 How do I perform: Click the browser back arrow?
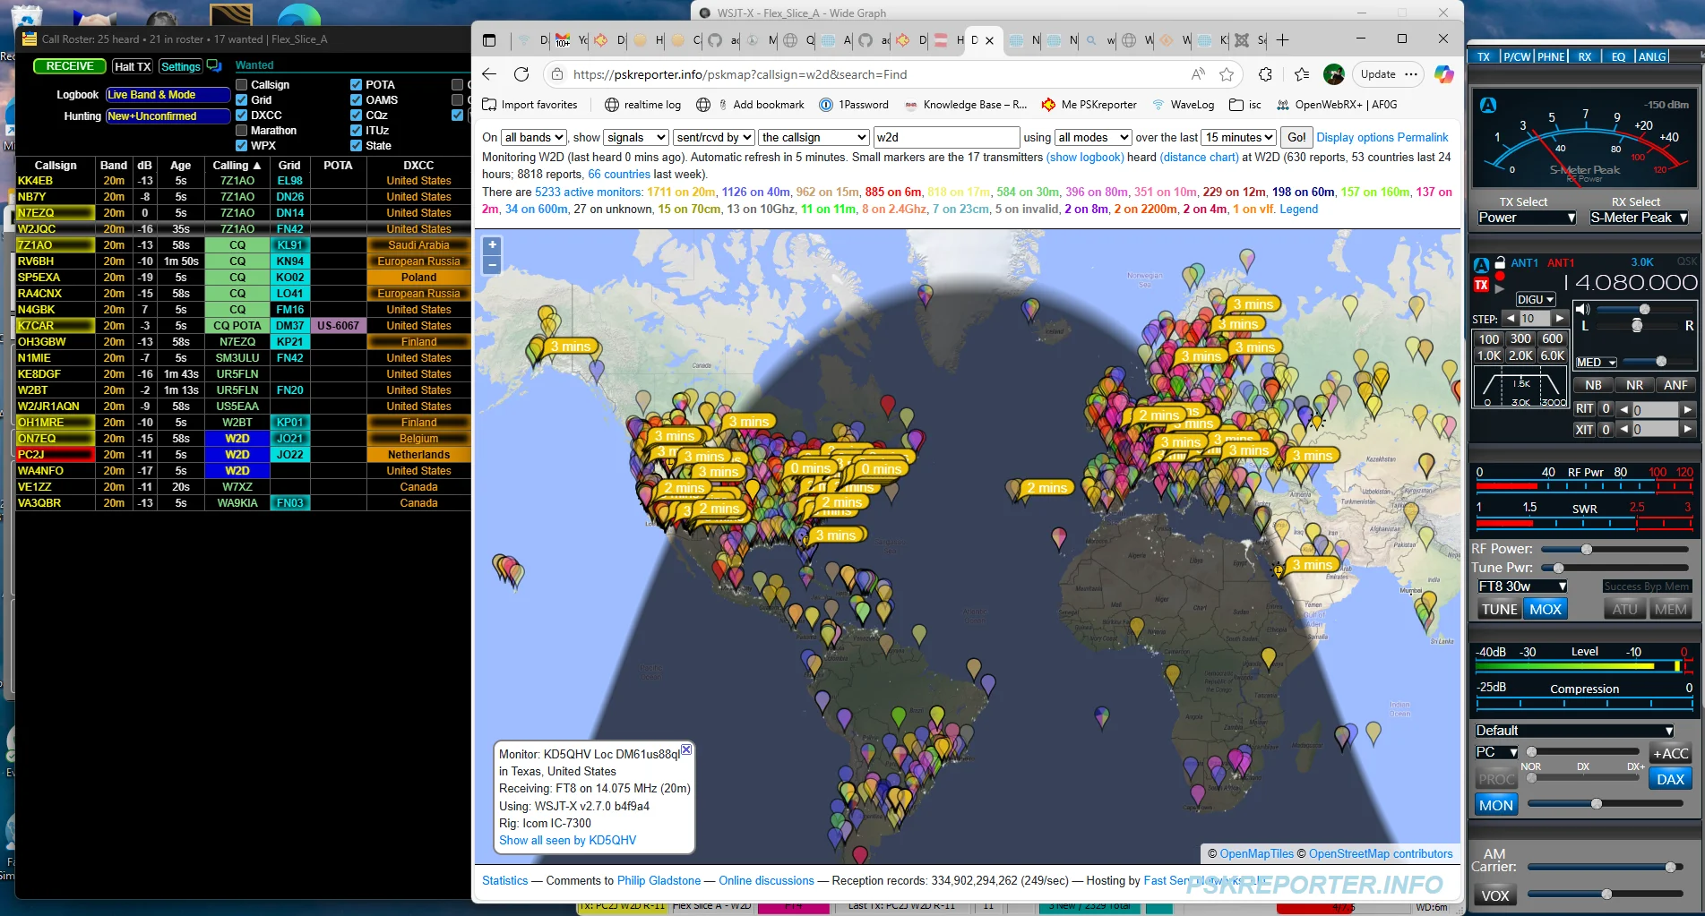489,74
